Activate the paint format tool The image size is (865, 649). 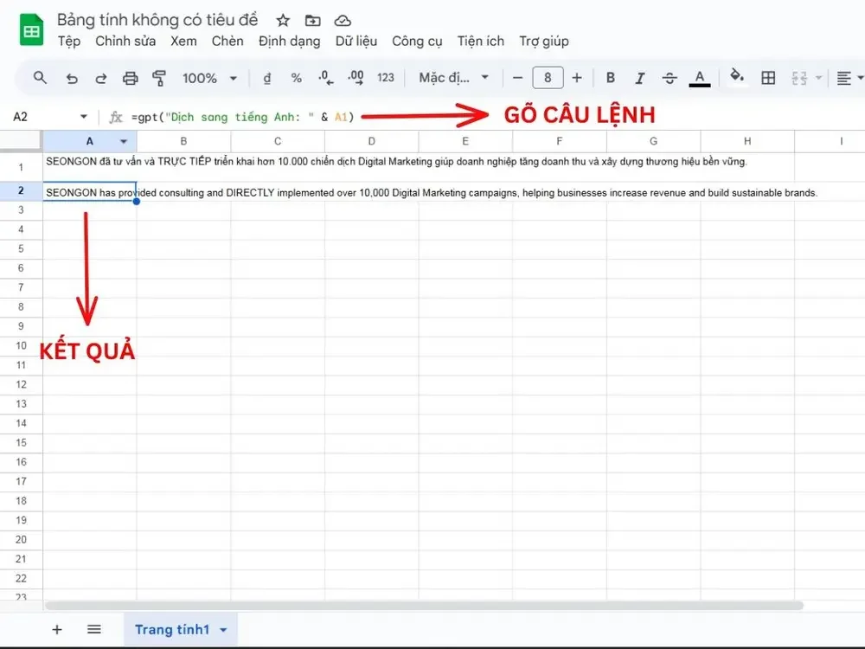[x=159, y=79]
